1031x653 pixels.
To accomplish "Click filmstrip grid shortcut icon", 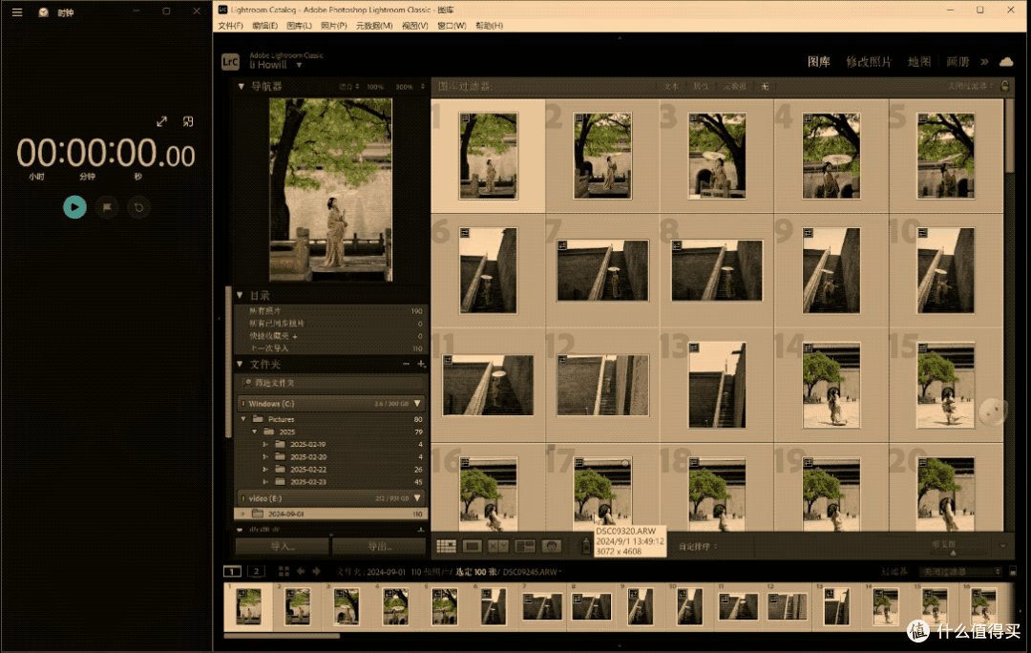I will pos(284,572).
